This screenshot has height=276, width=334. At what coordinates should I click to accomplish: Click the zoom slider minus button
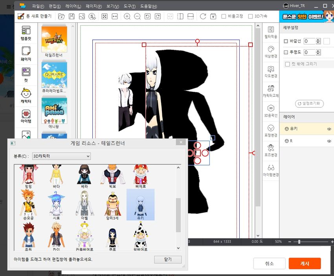290,242
